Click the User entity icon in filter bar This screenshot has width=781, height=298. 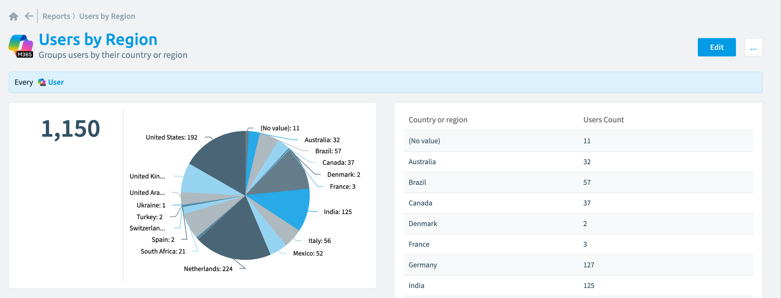(42, 82)
